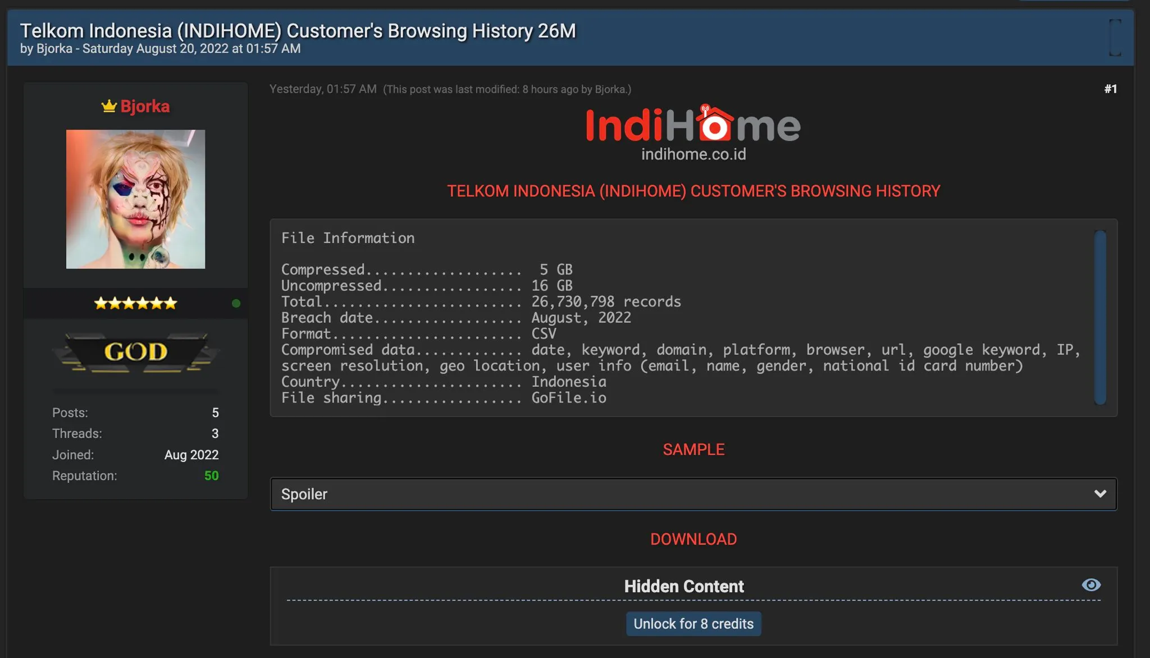Click the IndiHome logo image
The width and height of the screenshot is (1150, 658).
693,124
